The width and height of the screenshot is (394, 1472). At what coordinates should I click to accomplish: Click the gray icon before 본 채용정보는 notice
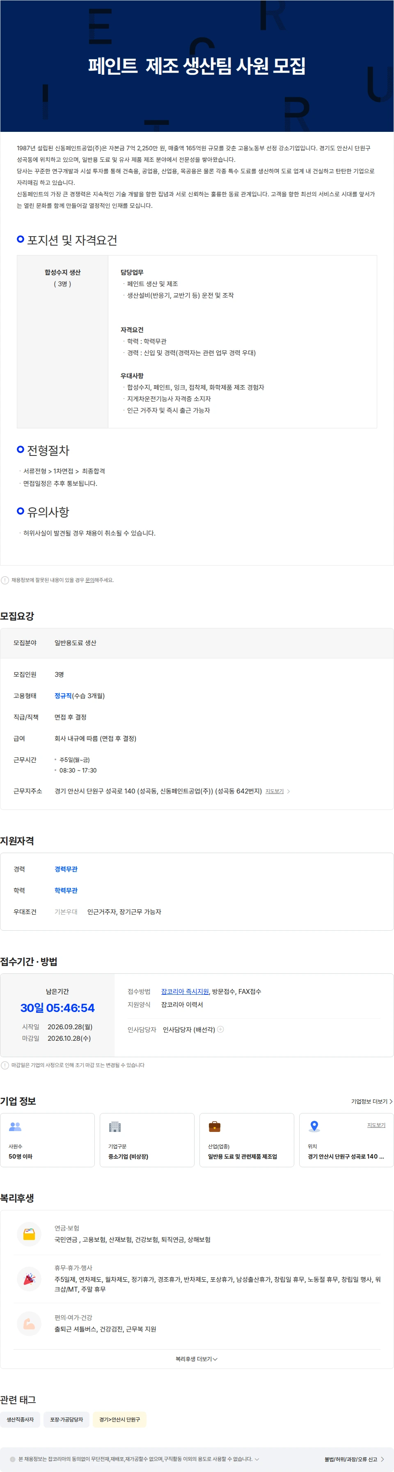click(x=13, y=1459)
